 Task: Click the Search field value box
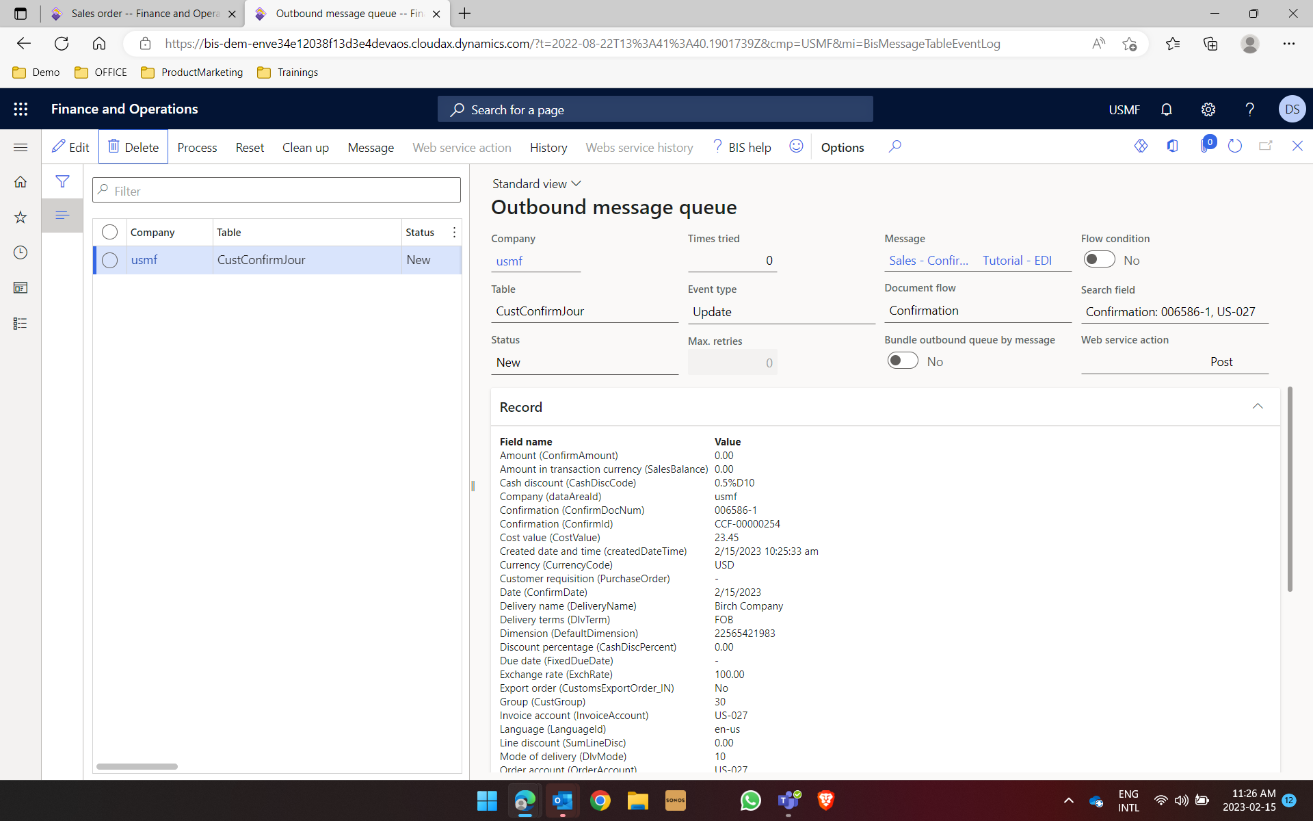point(1174,312)
